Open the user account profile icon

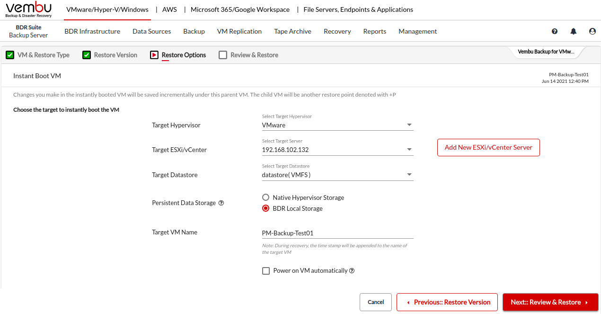(592, 31)
